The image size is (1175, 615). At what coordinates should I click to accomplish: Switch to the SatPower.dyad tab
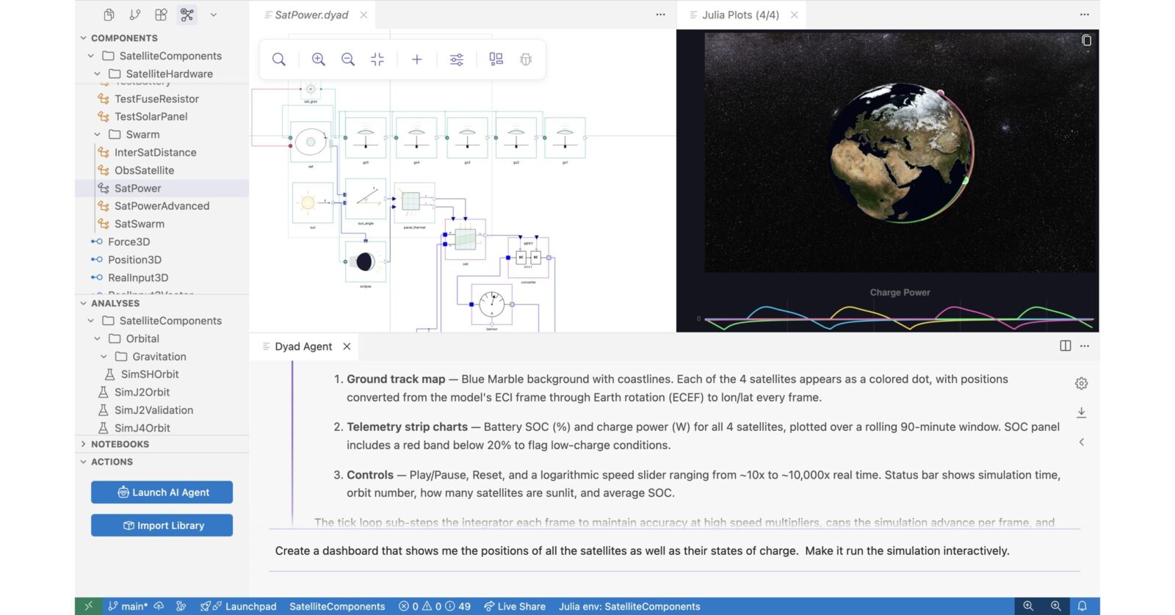tap(311, 15)
